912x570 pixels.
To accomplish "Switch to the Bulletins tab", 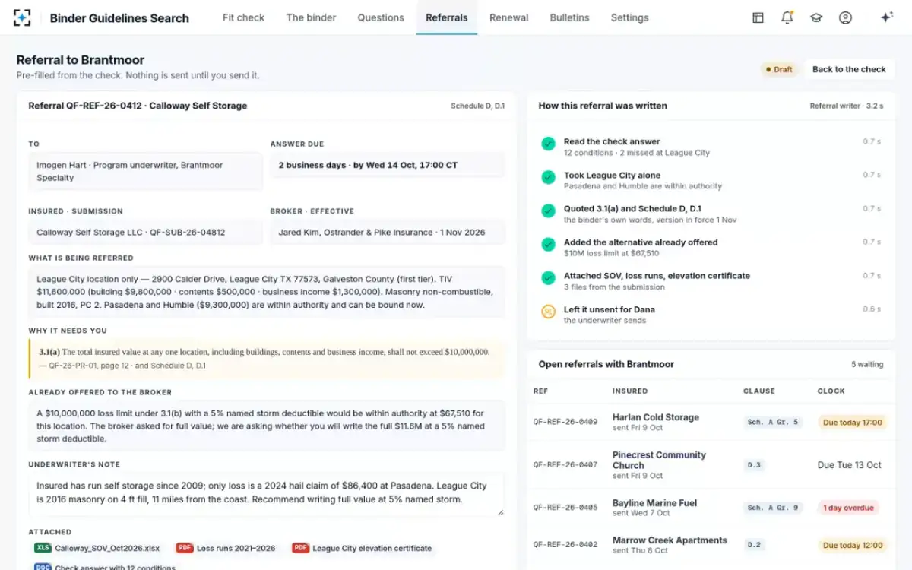I will (569, 17).
